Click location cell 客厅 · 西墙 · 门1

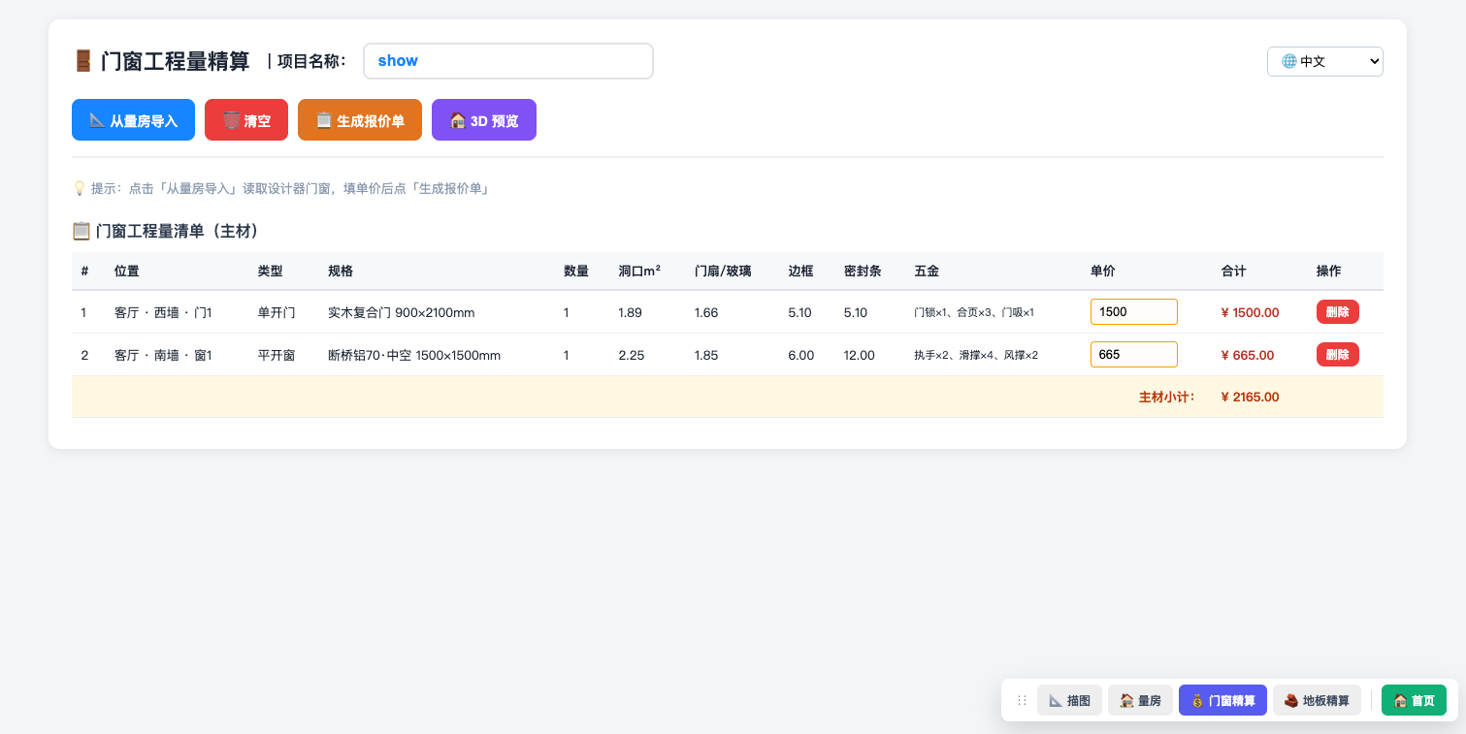163,312
